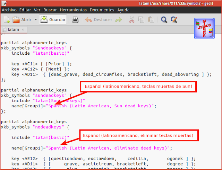
Task: Click the New document icon
Action: click(x=7, y=20)
